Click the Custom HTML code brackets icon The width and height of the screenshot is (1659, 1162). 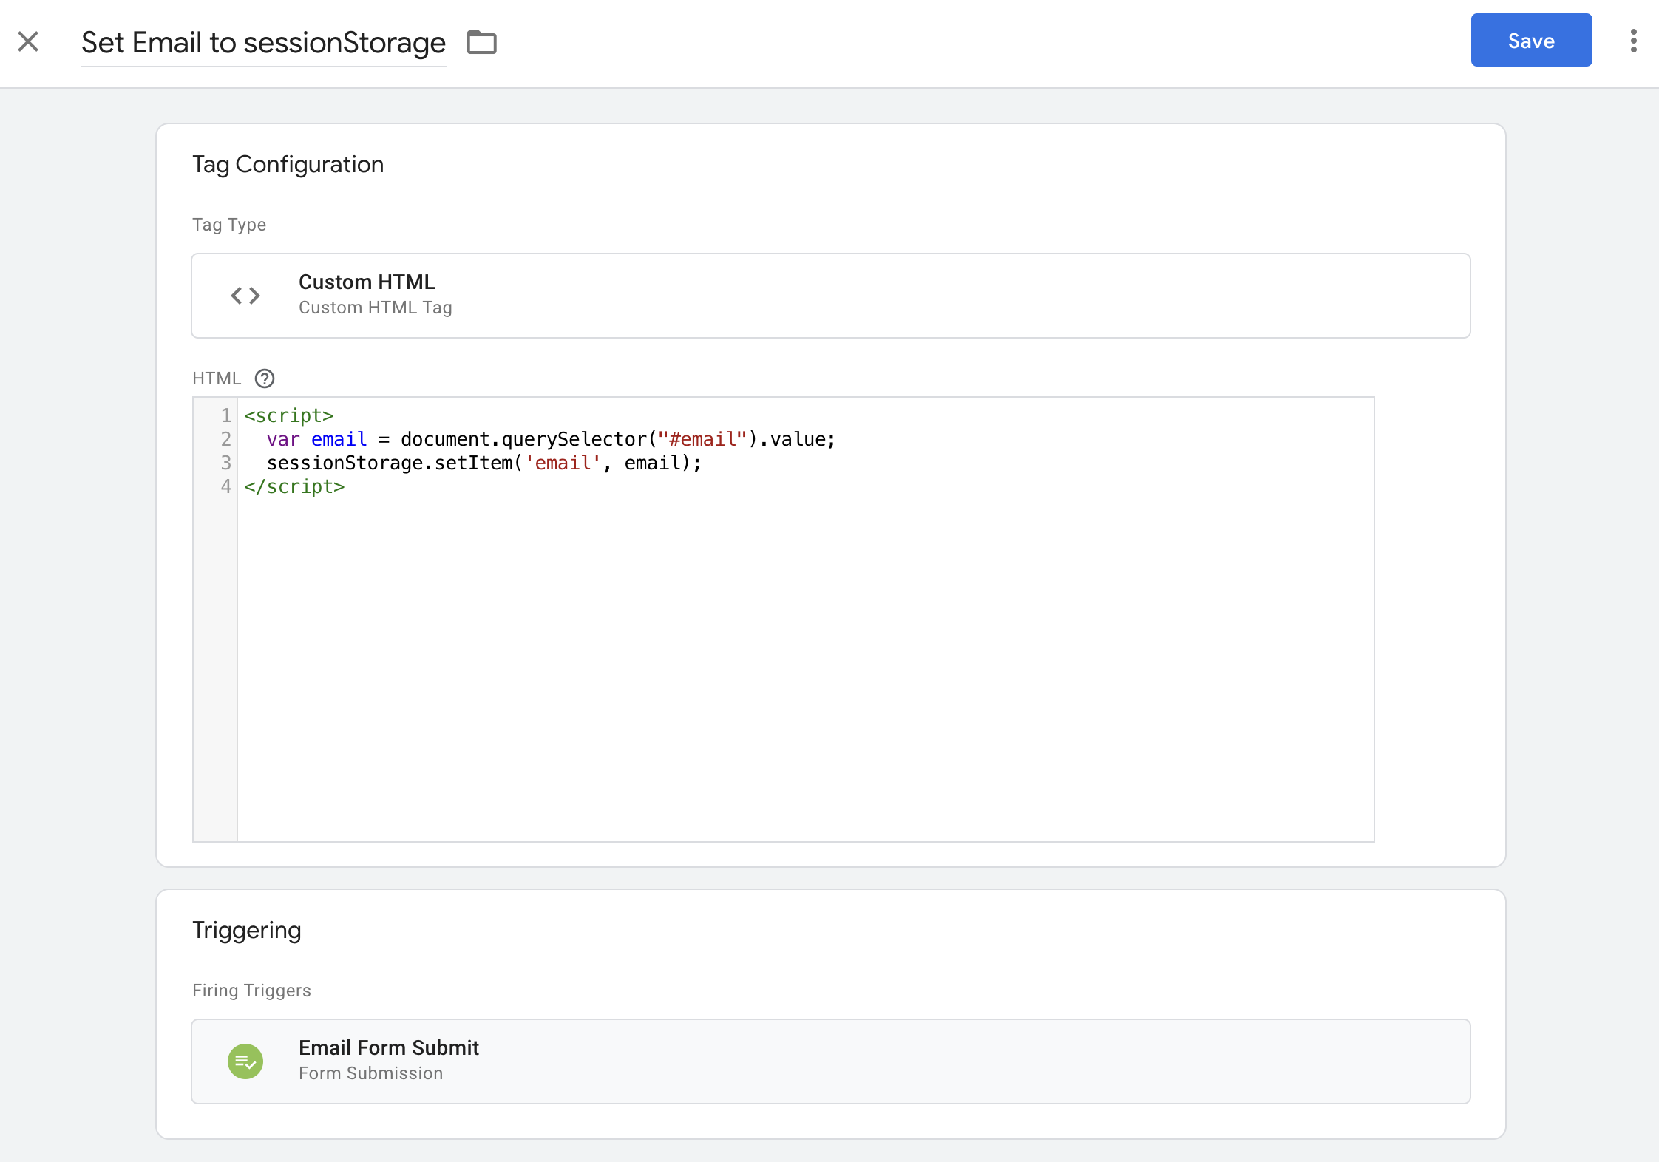click(245, 296)
